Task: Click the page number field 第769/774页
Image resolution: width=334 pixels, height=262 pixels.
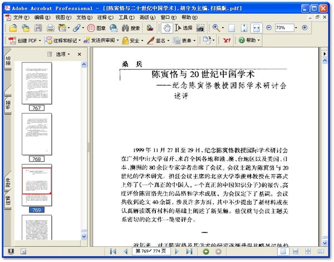Action: pyautogui.click(x=151, y=251)
